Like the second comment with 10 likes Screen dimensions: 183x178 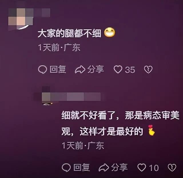coord(142,167)
